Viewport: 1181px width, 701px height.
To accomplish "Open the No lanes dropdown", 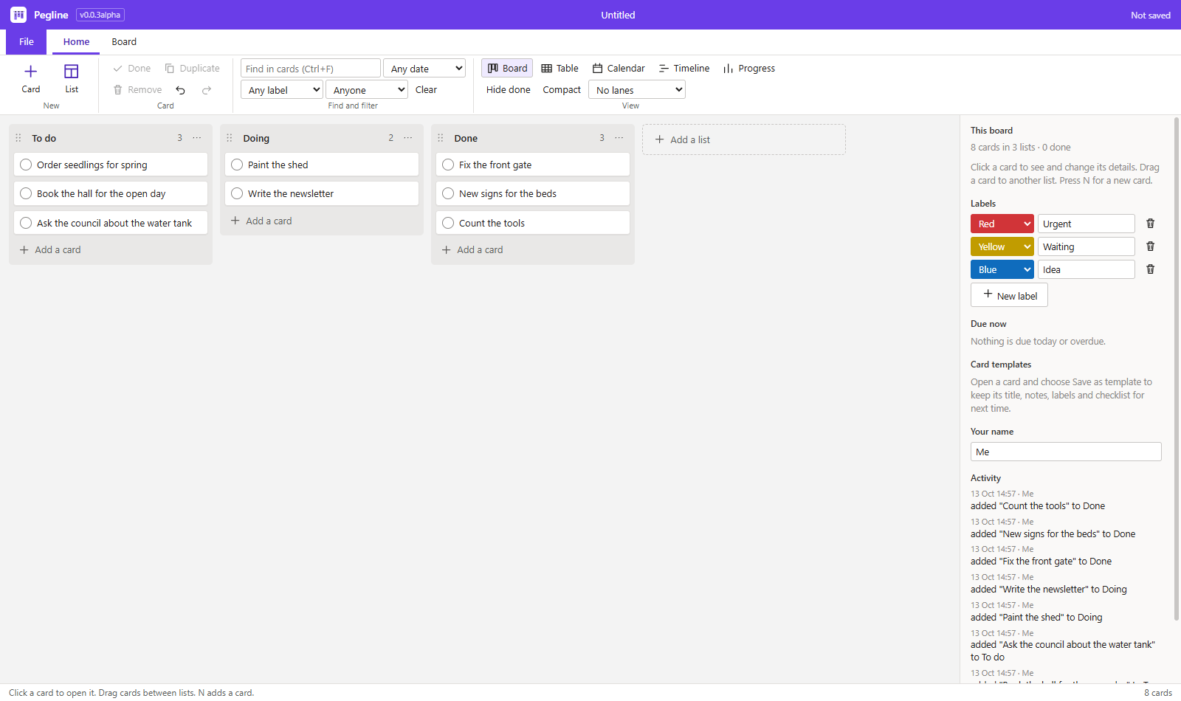I will click(x=637, y=90).
